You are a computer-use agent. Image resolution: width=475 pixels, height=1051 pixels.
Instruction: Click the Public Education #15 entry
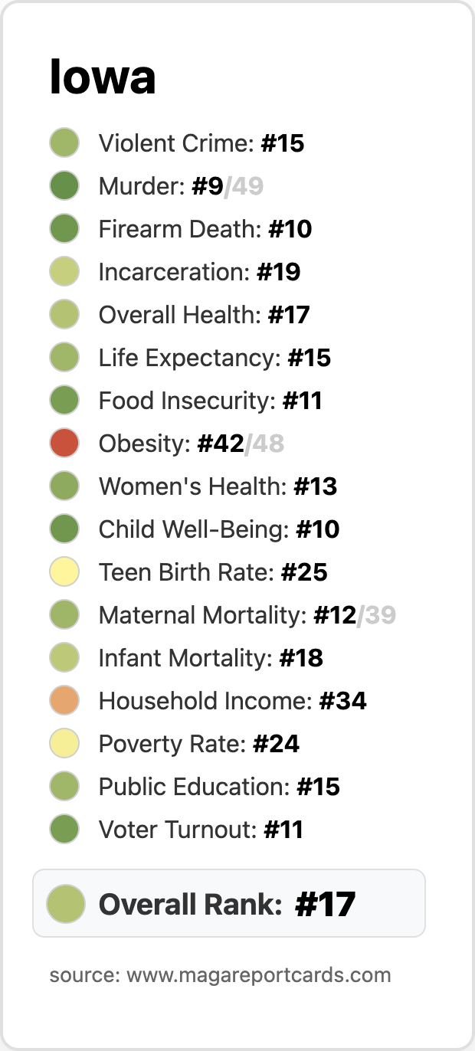(x=195, y=787)
